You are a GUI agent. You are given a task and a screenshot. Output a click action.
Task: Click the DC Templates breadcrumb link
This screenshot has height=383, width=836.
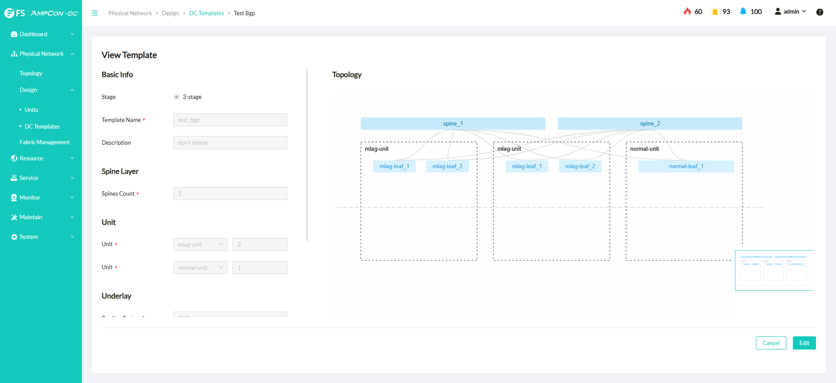click(206, 13)
